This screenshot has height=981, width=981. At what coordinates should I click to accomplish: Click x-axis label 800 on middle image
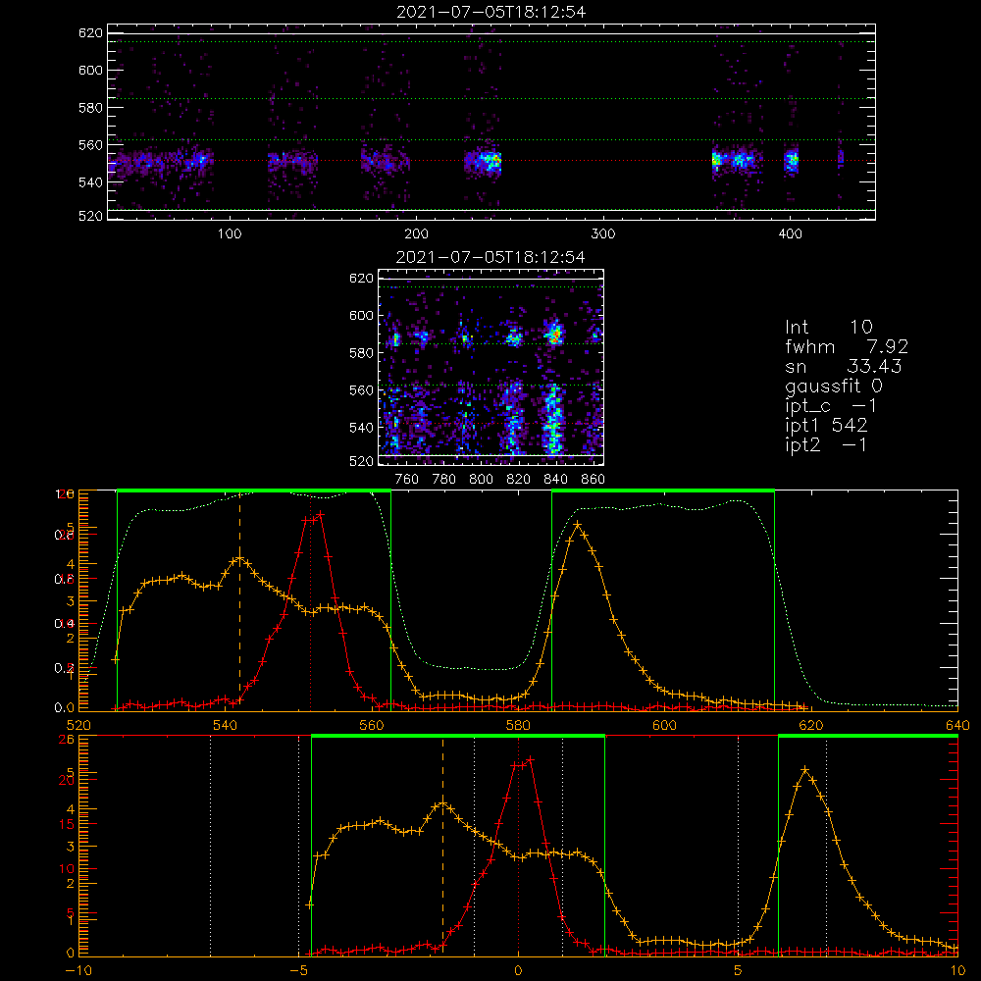[x=481, y=480]
